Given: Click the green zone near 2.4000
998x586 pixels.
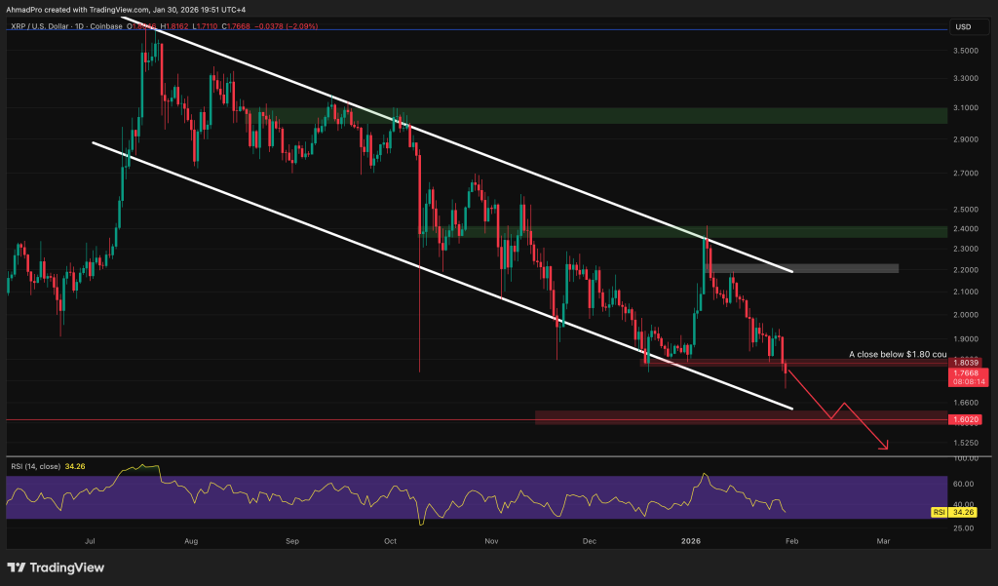Looking at the screenshot, I should coord(682,232).
